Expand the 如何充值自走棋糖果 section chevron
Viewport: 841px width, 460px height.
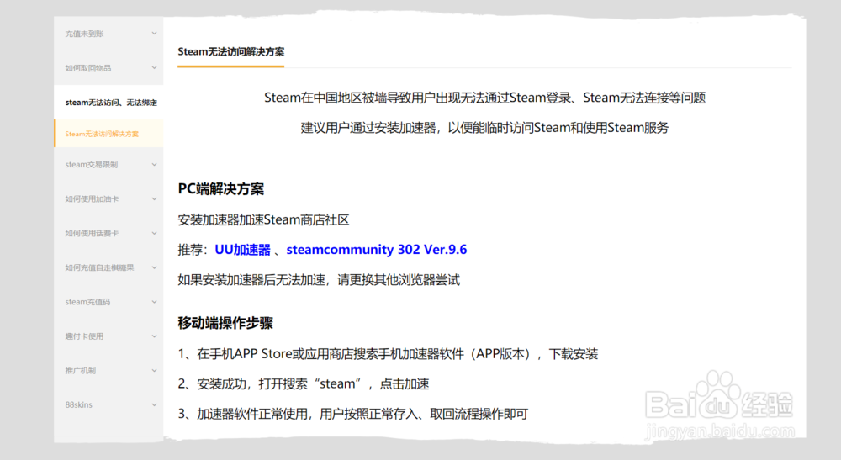pyautogui.click(x=154, y=267)
